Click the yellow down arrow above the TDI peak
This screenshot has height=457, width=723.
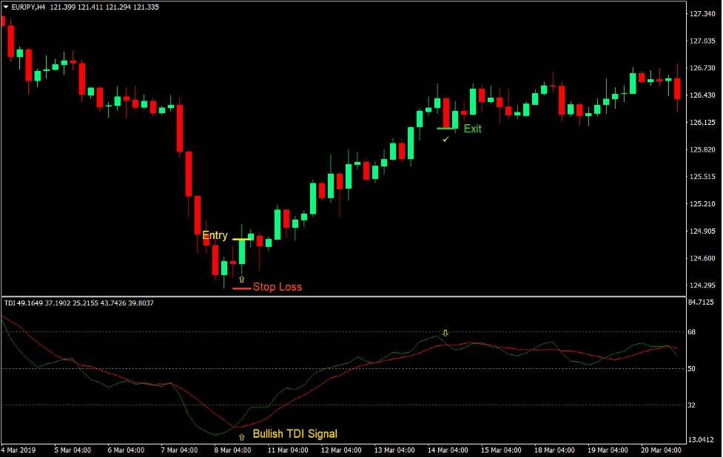[444, 332]
